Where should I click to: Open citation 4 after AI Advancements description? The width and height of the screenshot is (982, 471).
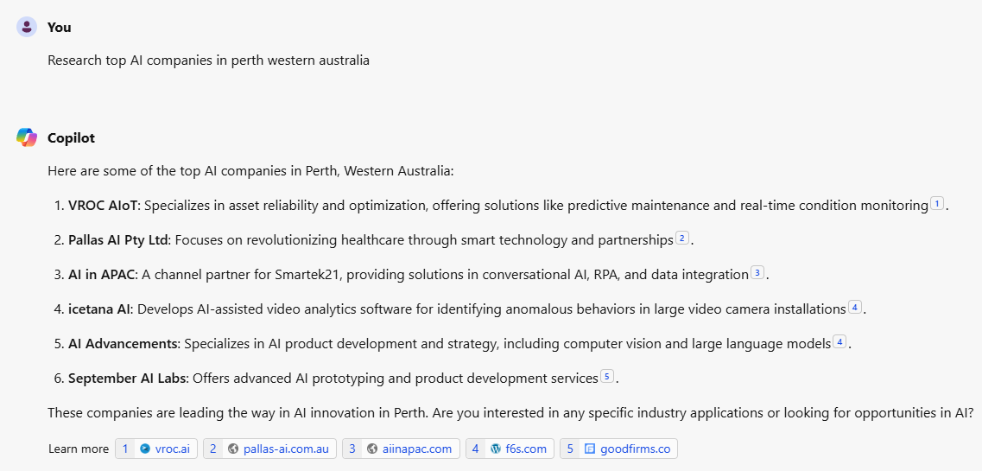839,342
